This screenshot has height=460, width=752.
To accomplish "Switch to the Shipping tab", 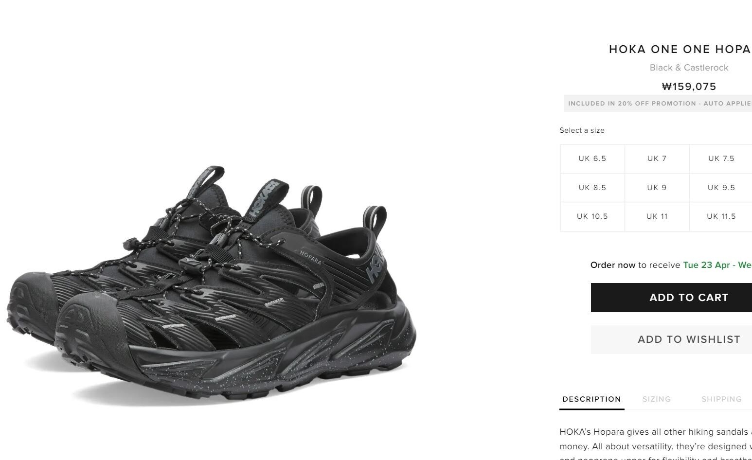I will pyautogui.click(x=721, y=399).
